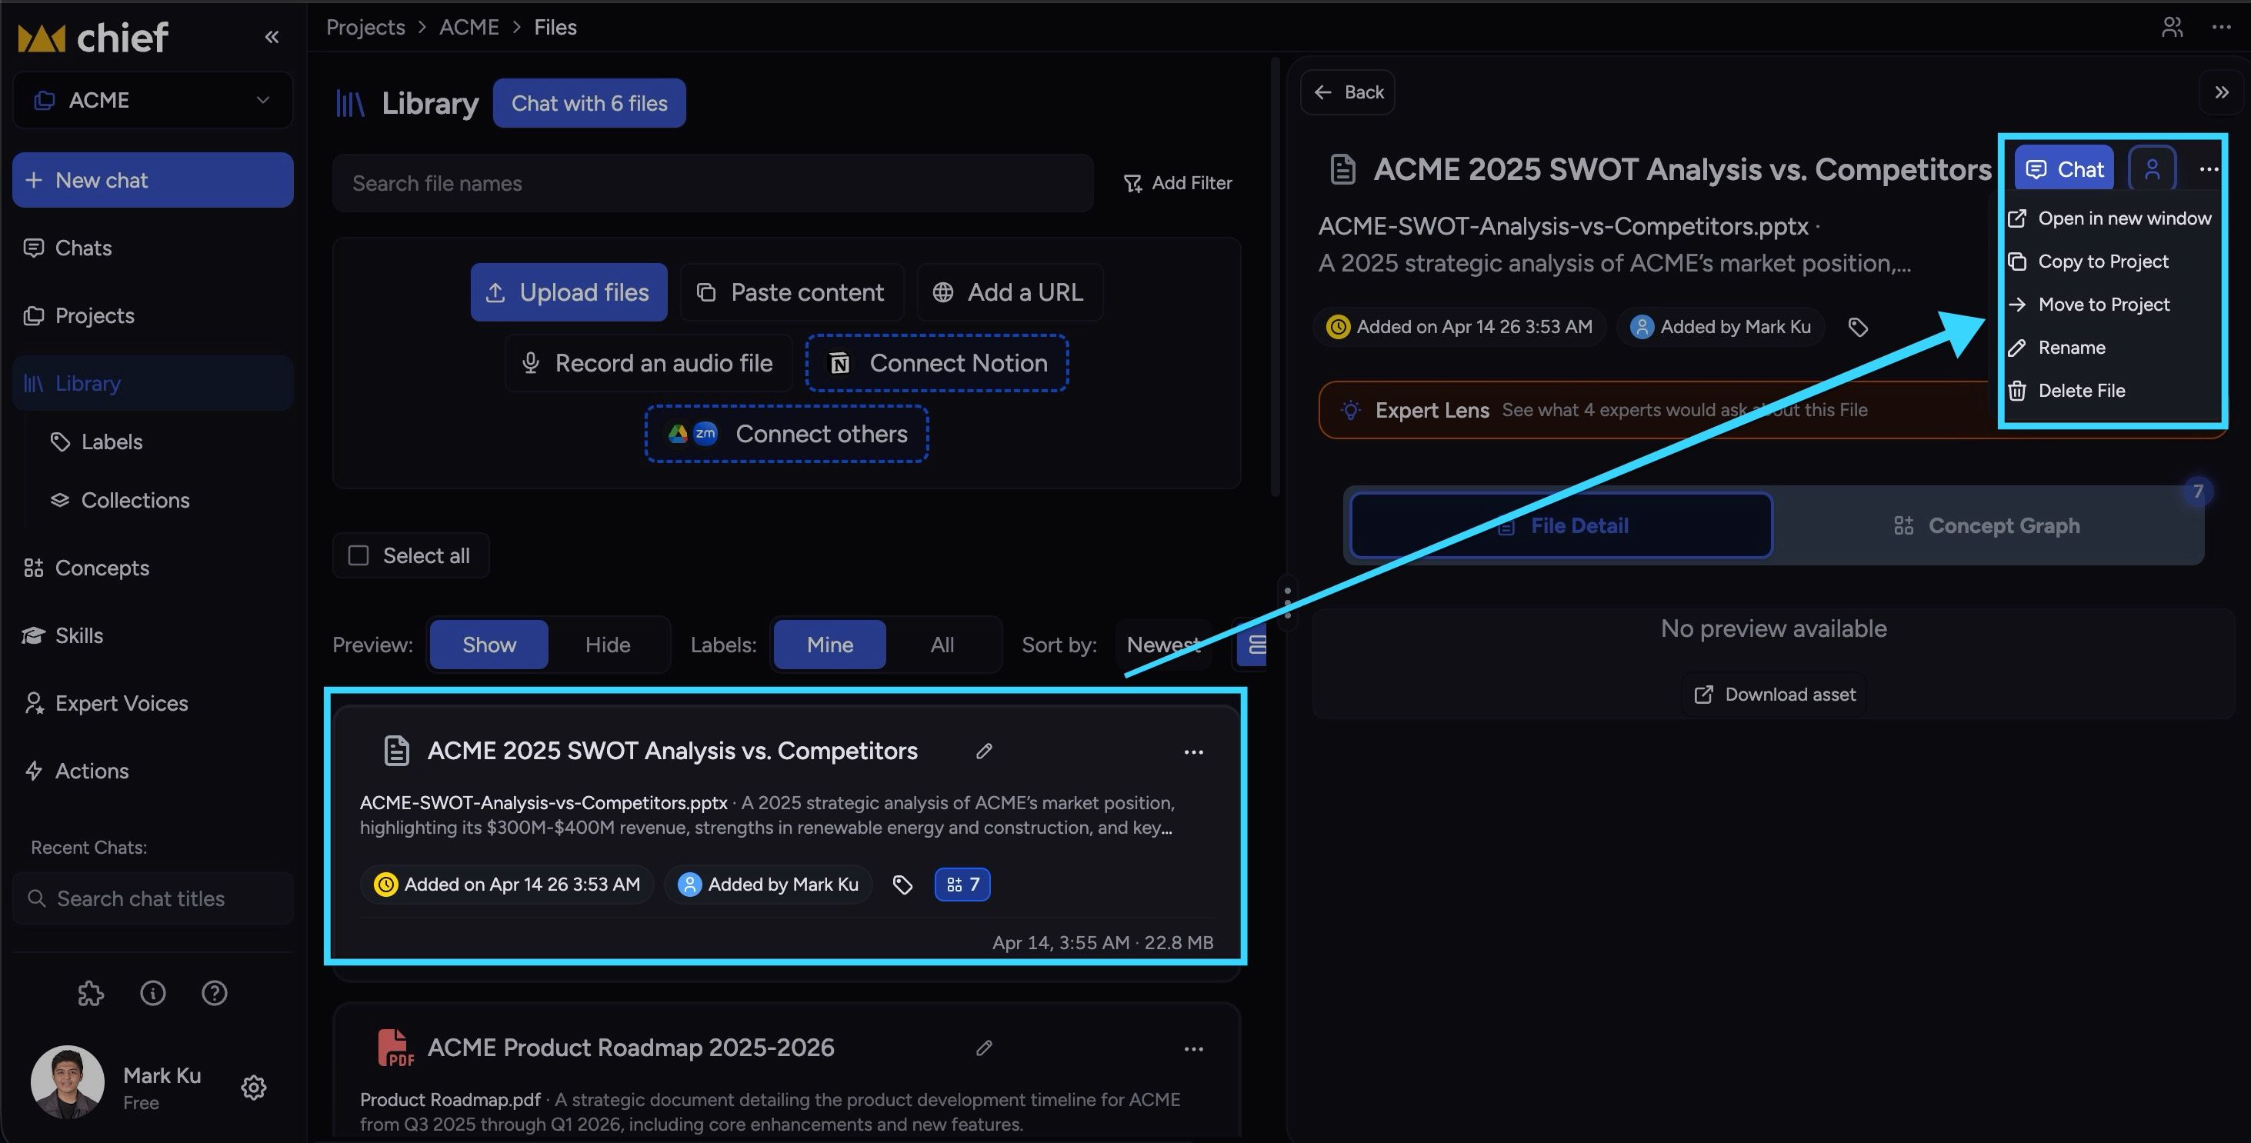Screen dimensions: 2251x1143
Task: Tick the Select all checkbox
Action: (x=358, y=556)
